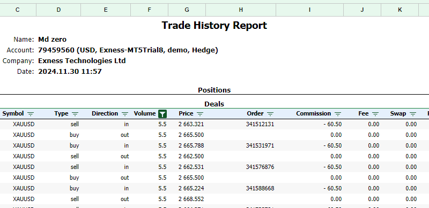Image resolution: width=429 pixels, height=208 pixels.
Task: Select column G header
Action: [187, 10]
